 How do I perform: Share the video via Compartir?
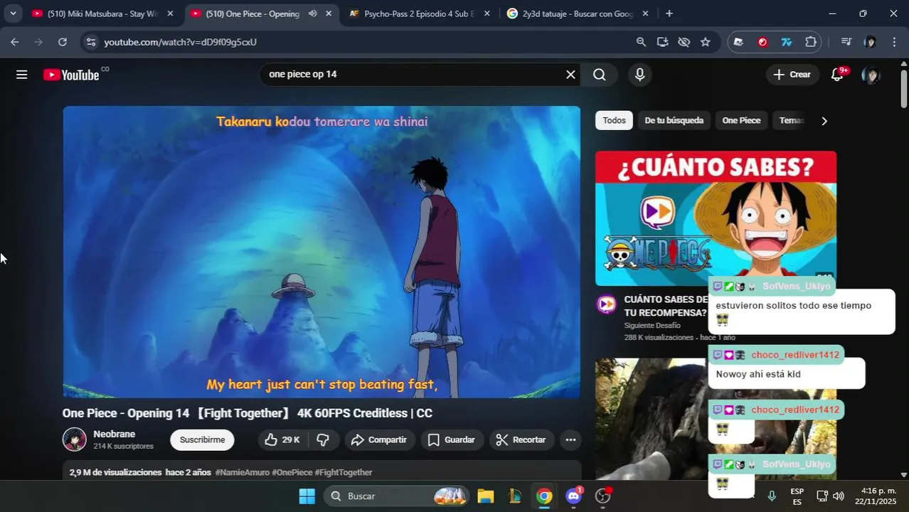coord(380,440)
